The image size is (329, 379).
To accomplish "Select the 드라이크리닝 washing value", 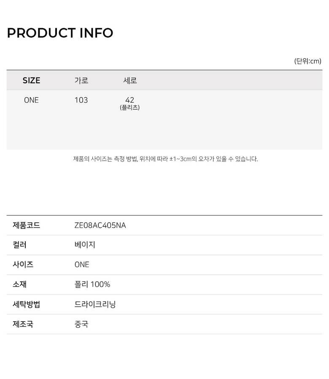I will [95, 304].
